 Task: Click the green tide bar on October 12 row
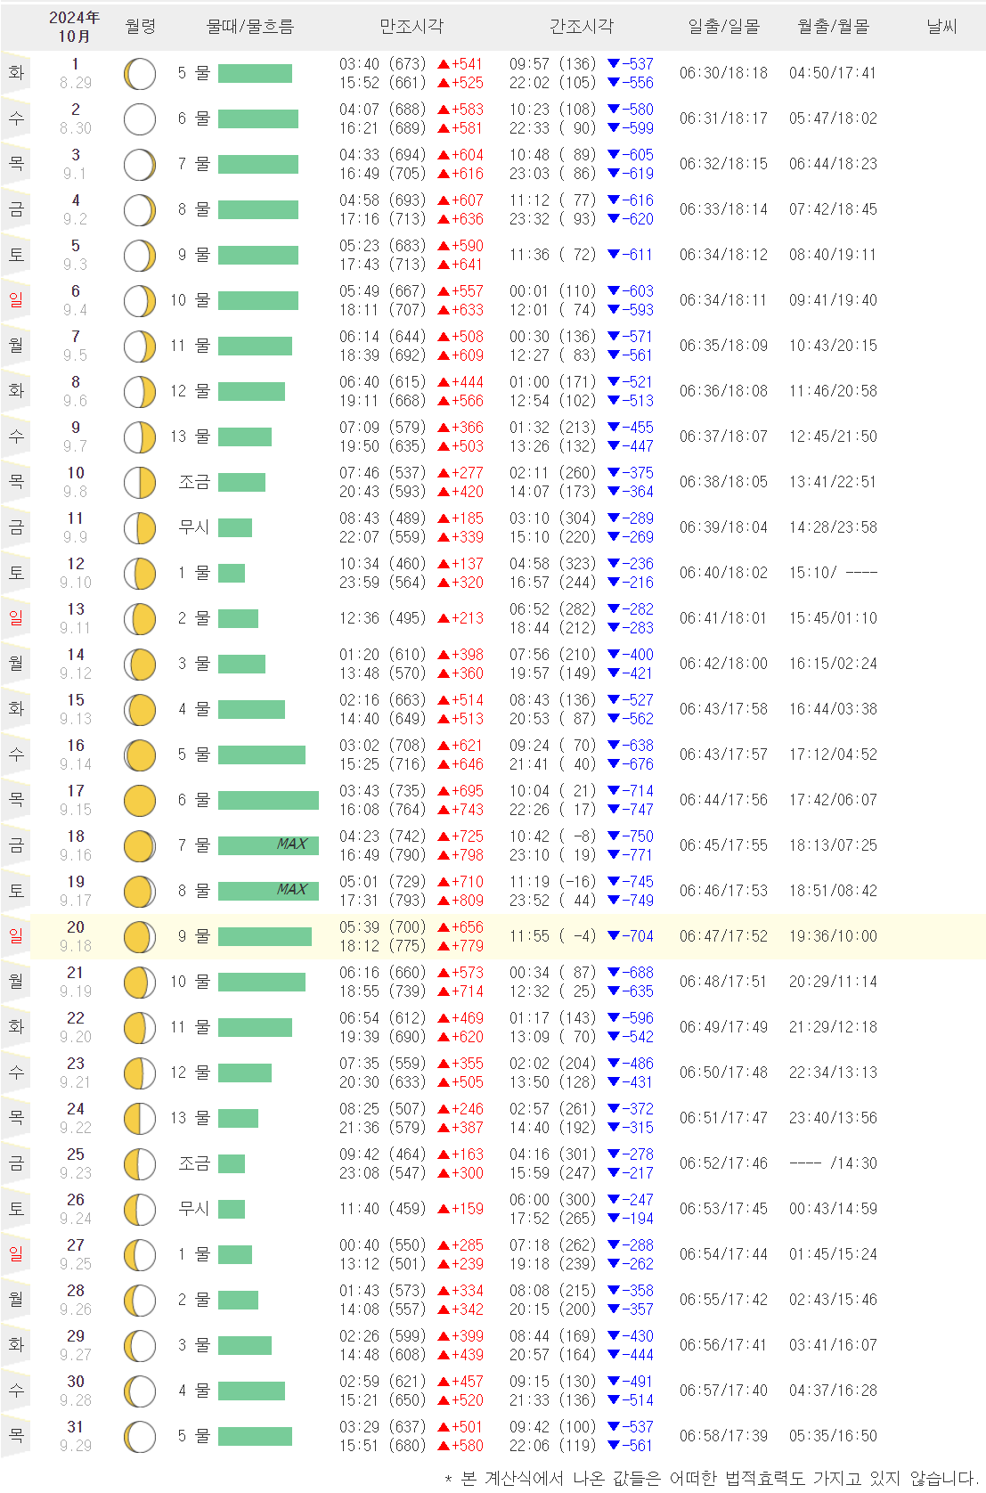point(232,573)
